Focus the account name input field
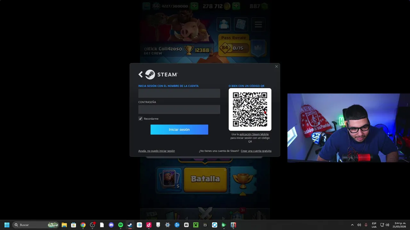This screenshot has height=230, width=410. point(179,93)
